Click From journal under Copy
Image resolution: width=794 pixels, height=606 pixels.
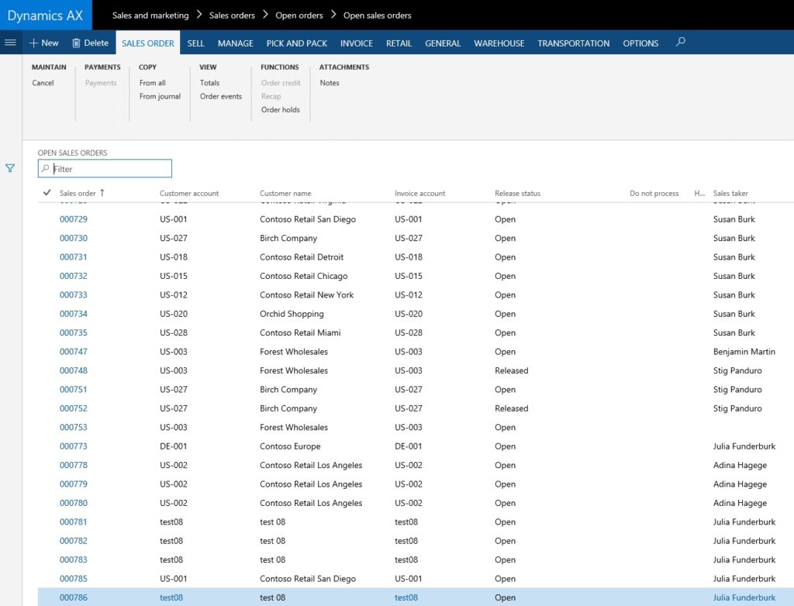pyautogui.click(x=160, y=97)
